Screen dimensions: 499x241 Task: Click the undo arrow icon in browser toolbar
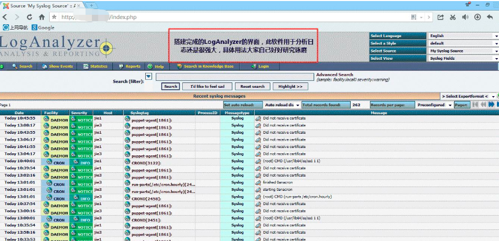[490, 17]
